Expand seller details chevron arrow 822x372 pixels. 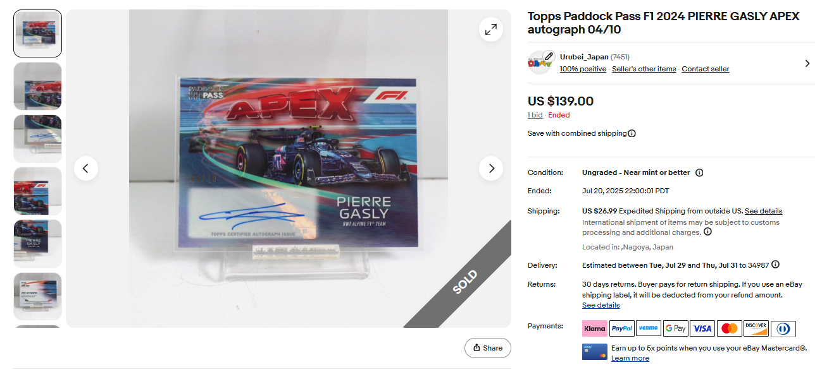pos(807,63)
